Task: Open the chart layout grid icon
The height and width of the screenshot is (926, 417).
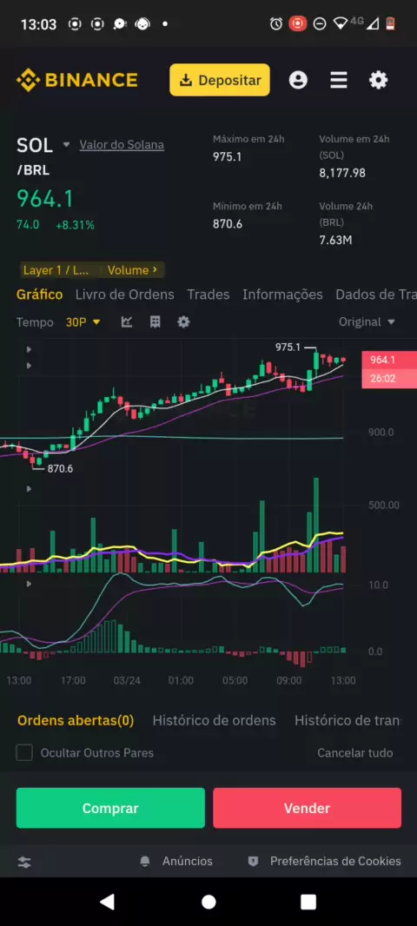Action: (156, 322)
